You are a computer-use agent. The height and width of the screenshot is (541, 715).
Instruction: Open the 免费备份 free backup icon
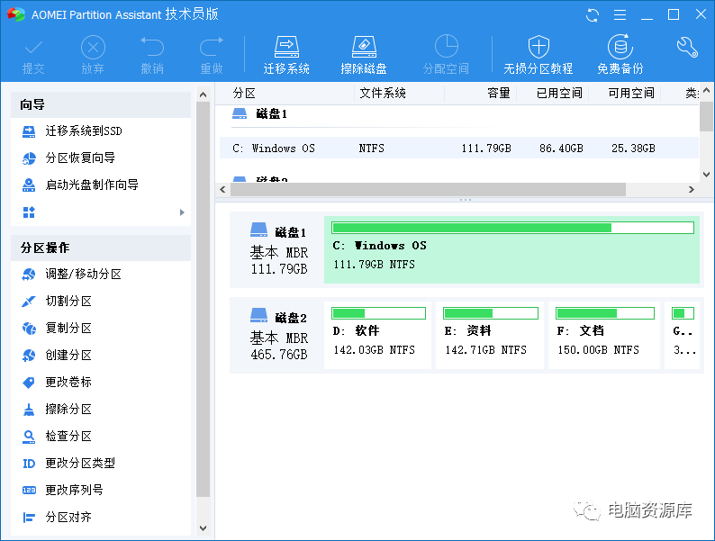tap(620, 56)
